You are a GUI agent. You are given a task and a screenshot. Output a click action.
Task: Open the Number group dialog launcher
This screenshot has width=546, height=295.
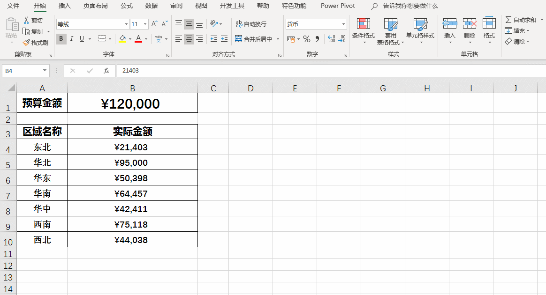pos(345,55)
